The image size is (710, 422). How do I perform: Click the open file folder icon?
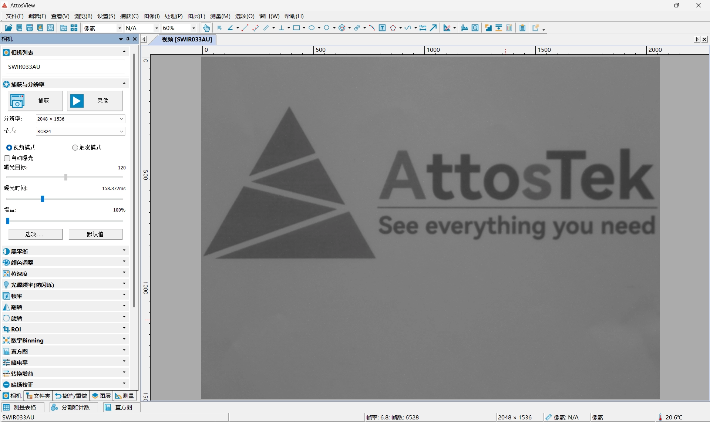(9, 28)
